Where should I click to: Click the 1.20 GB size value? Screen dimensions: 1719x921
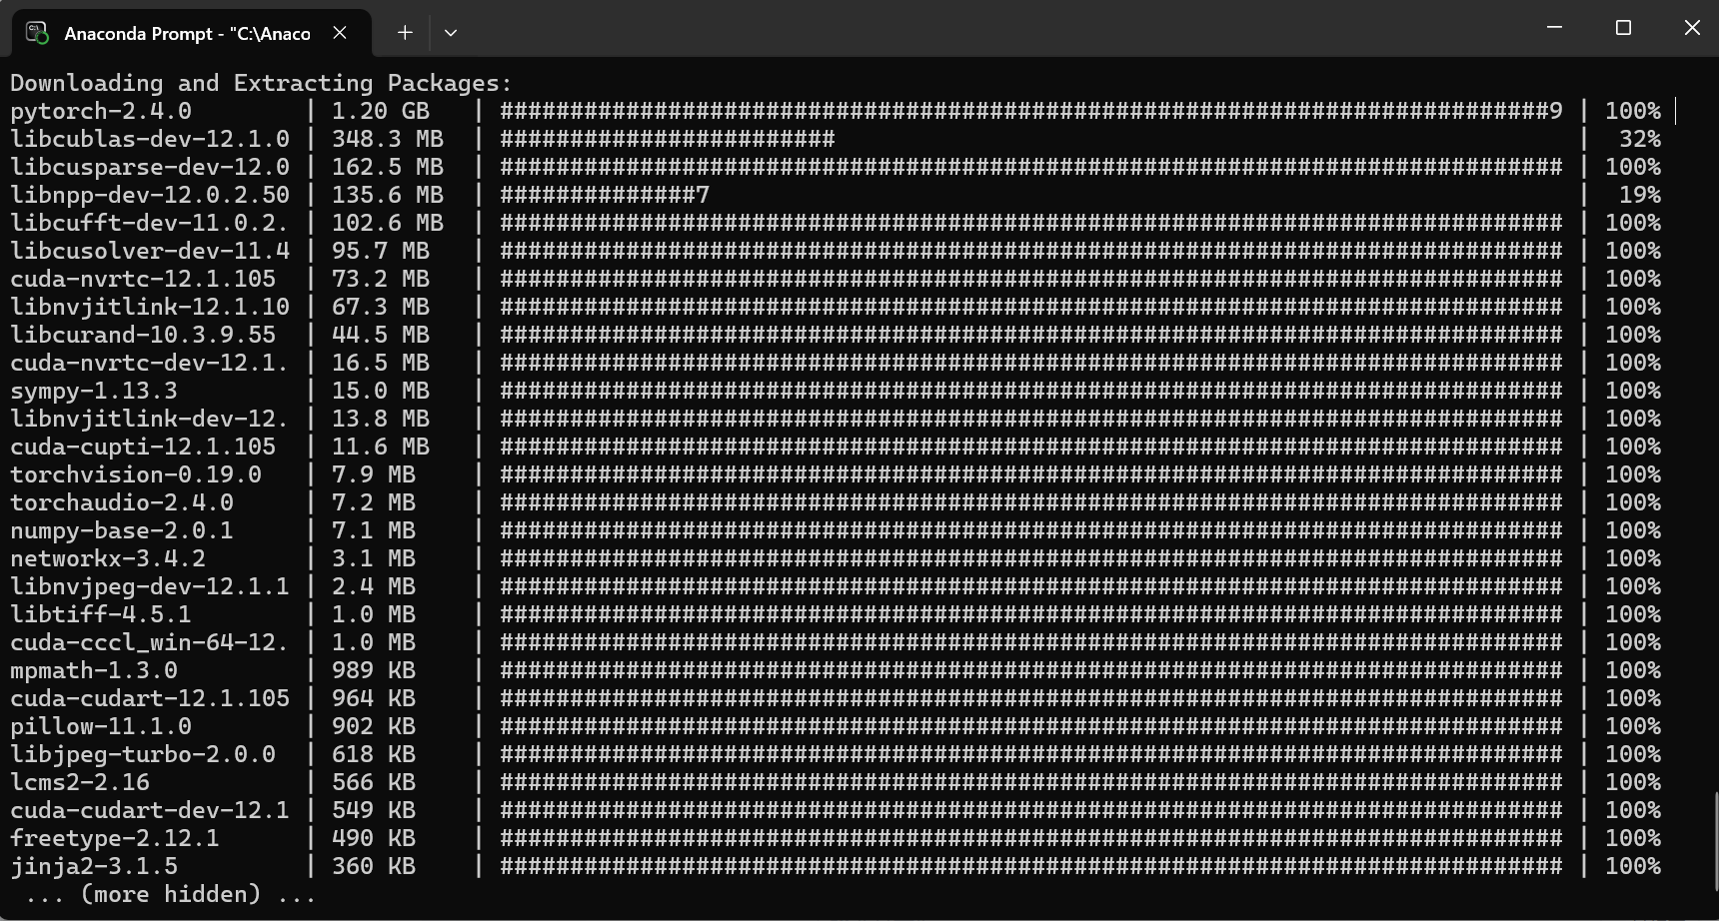tap(381, 111)
